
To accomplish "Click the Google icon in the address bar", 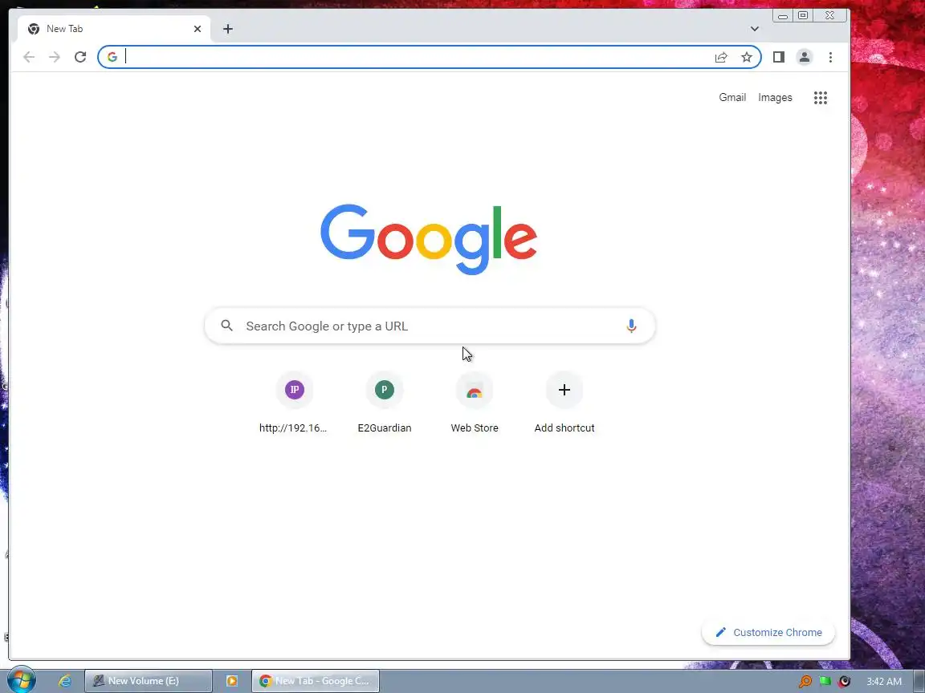I will pyautogui.click(x=112, y=57).
